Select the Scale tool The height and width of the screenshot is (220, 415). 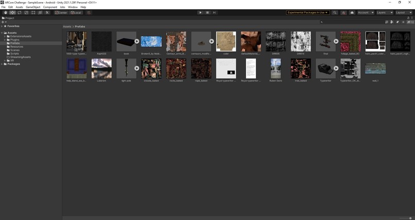pyautogui.click(x=26, y=12)
